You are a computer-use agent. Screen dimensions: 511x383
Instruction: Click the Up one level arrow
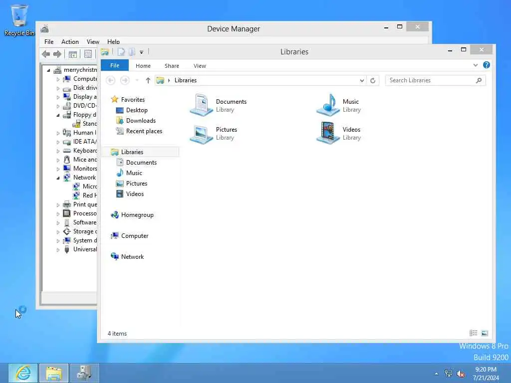tap(148, 80)
